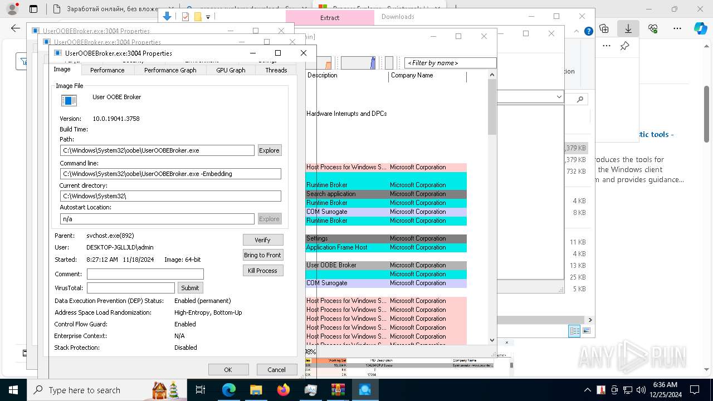713x401 pixels.
Task: Click the Comment input field
Action: coord(145,274)
